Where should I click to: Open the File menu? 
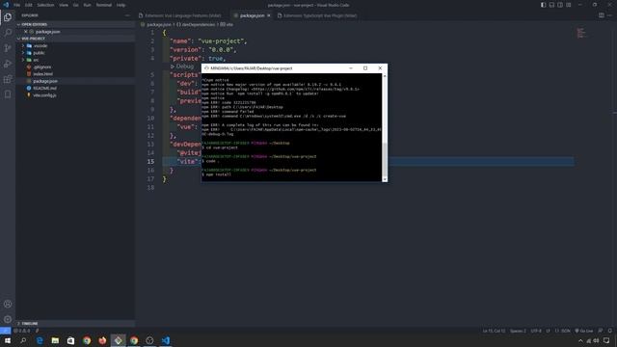tap(17, 5)
